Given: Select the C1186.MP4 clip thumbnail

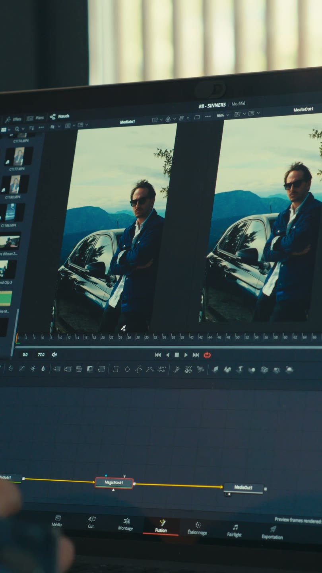Looking at the screenshot, I should [x=12, y=212].
